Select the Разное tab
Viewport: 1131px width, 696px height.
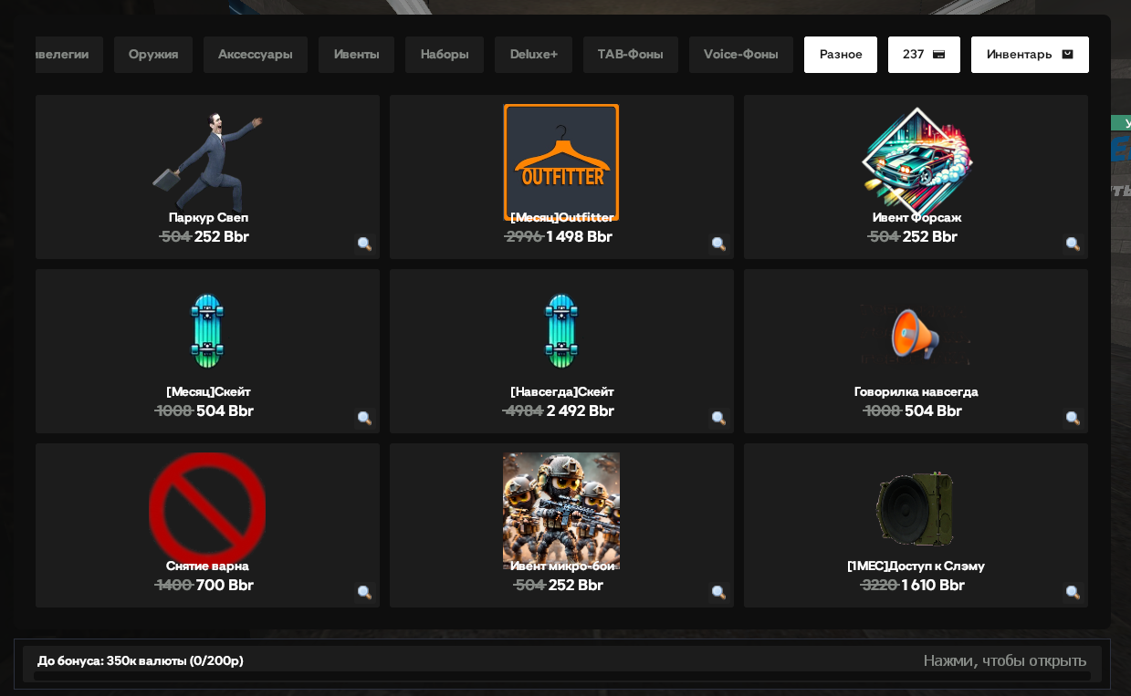coord(841,55)
